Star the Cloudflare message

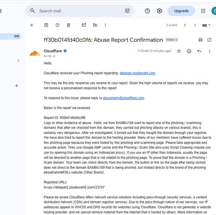pos(179,51)
